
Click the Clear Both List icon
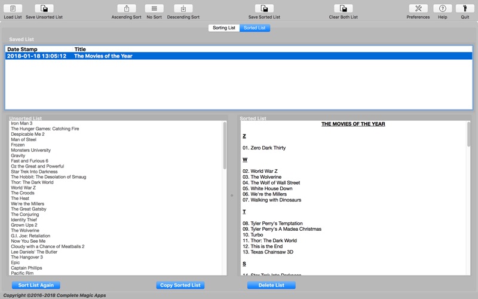343,8
